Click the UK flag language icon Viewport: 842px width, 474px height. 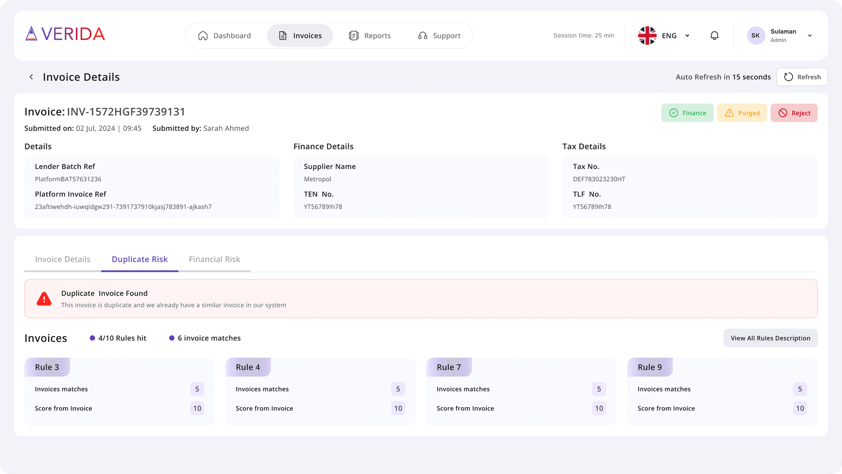647,36
